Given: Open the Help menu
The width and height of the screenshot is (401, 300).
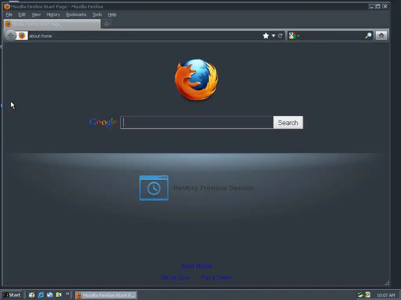Looking at the screenshot, I should 112,14.
